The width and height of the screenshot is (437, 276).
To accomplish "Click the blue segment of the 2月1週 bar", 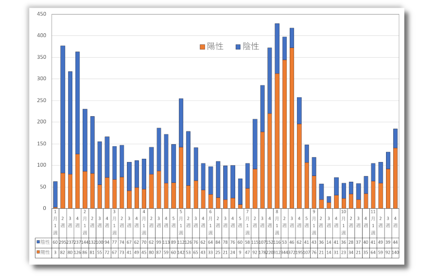I will [x=85, y=140].
